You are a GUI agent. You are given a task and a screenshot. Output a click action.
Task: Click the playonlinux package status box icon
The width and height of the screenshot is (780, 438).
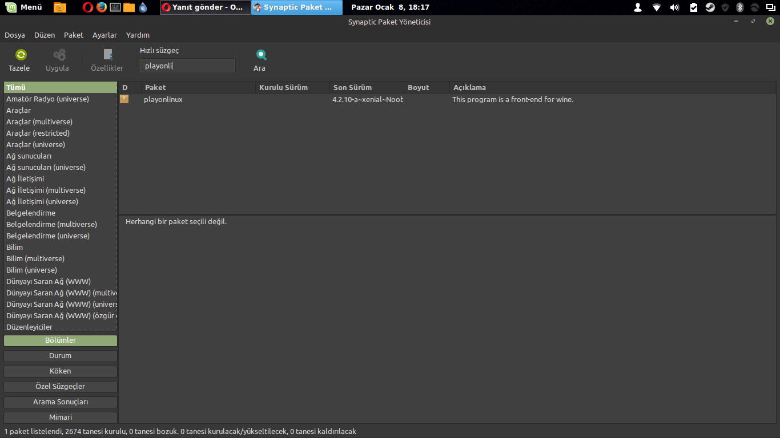pyautogui.click(x=124, y=99)
